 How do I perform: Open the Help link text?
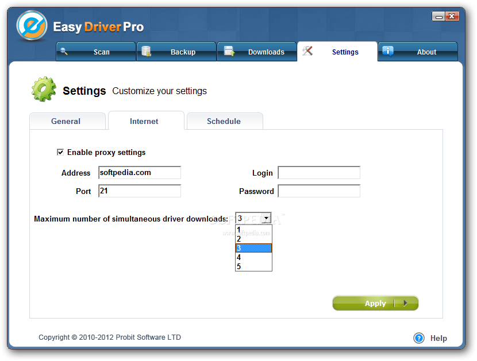[x=438, y=338]
